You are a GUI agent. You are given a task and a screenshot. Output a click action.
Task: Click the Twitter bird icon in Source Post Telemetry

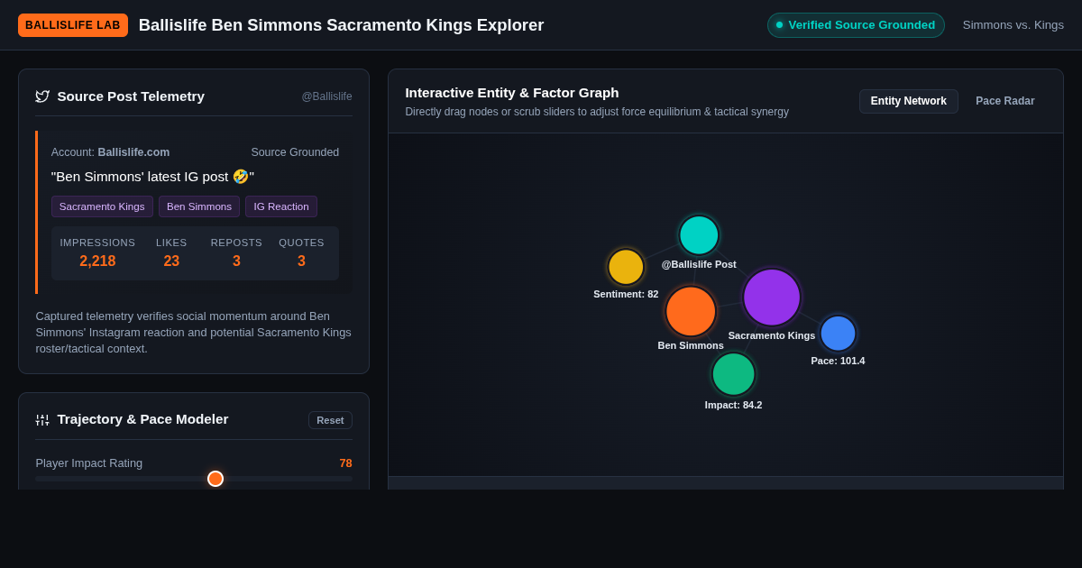42,96
